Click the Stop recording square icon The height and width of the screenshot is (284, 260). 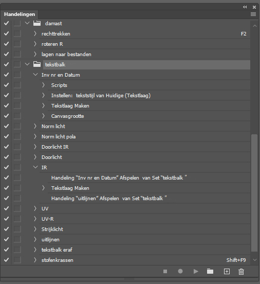coord(165,271)
